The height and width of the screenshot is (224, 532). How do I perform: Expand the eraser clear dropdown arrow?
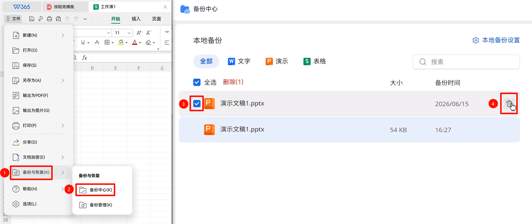click(154, 43)
